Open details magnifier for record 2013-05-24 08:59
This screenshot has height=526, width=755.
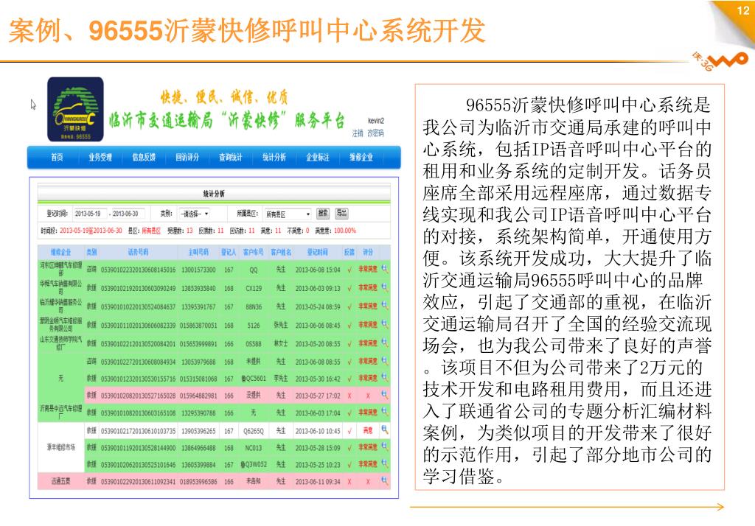coord(384,306)
